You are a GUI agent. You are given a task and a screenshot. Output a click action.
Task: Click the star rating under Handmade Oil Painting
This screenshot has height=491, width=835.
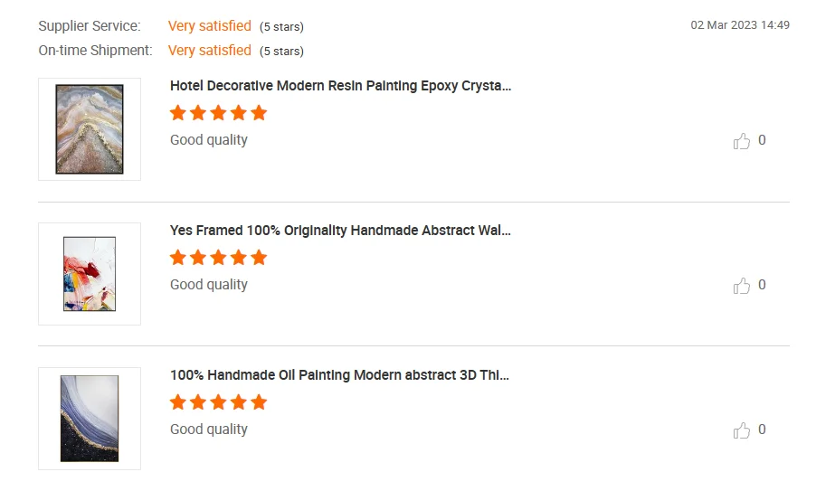[218, 402]
